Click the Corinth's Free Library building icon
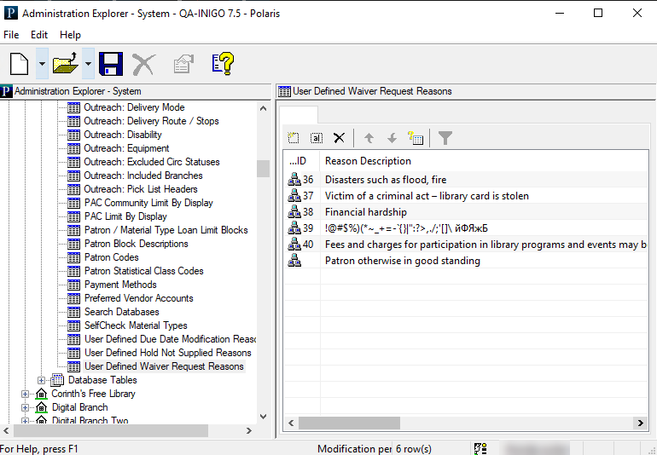The image size is (657, 455). point(41,394)
